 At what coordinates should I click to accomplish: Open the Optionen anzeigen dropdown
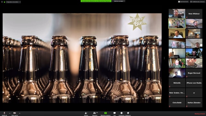[x=119, y=1]
